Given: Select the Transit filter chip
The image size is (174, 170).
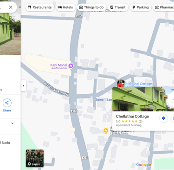Looking at the screenshot, I should [118, 7].
